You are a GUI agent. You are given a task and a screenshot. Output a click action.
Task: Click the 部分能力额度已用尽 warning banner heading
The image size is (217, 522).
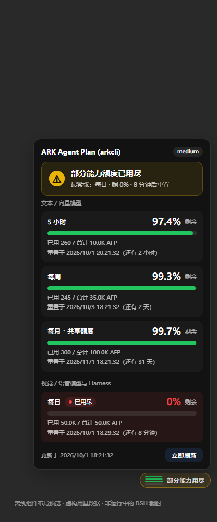click(106, 173)
